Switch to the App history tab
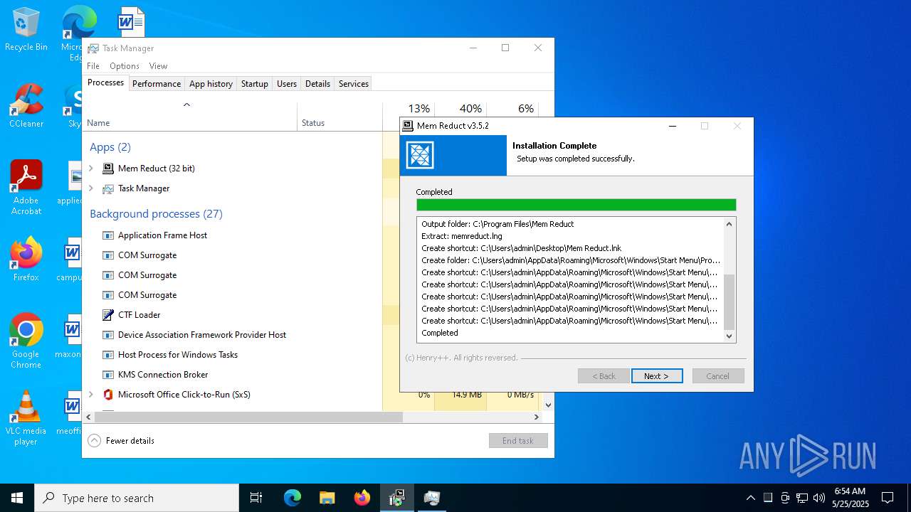Viewport: 911px width, 512px height. point(211,84)
